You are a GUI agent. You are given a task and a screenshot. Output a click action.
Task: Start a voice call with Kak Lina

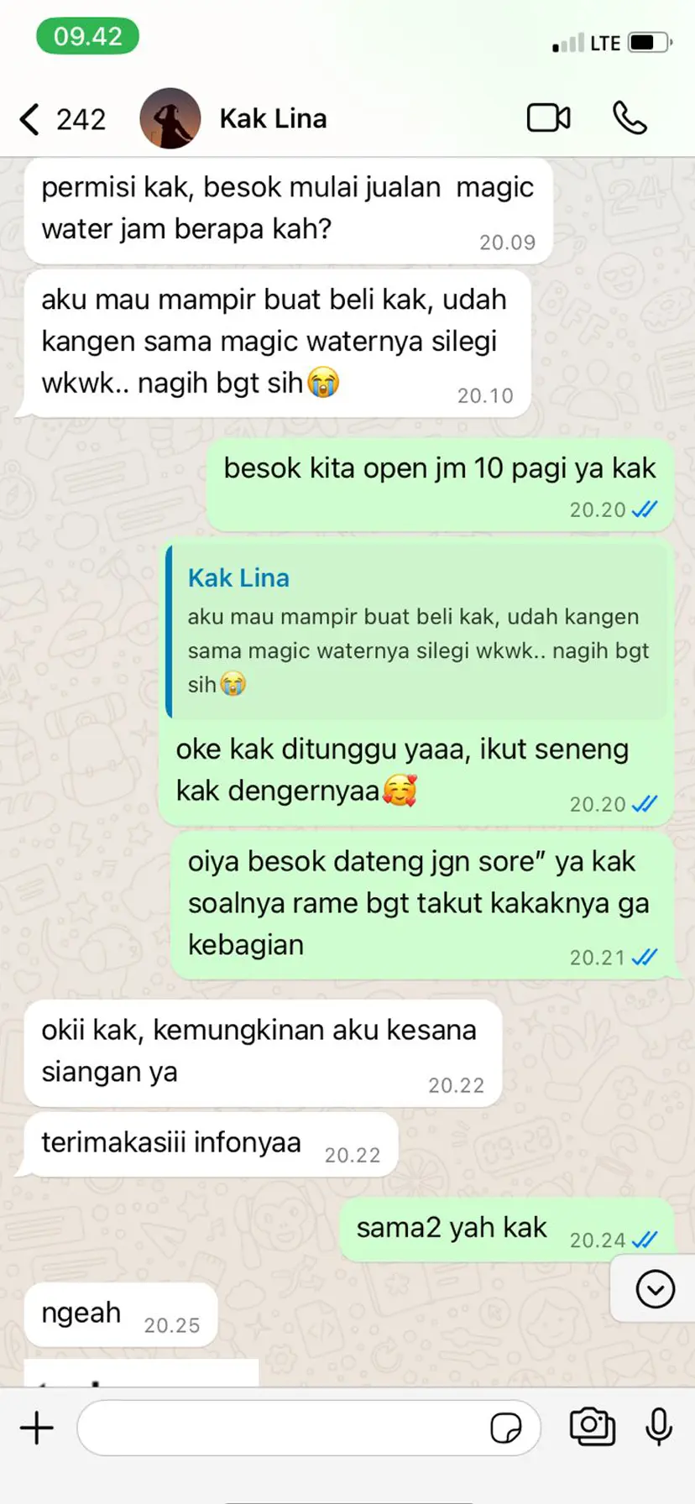[630, 118]
